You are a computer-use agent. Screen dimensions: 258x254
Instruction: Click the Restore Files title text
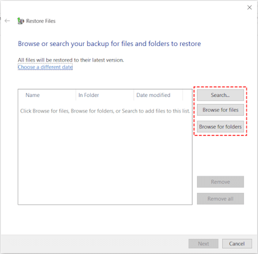(40, 21)
